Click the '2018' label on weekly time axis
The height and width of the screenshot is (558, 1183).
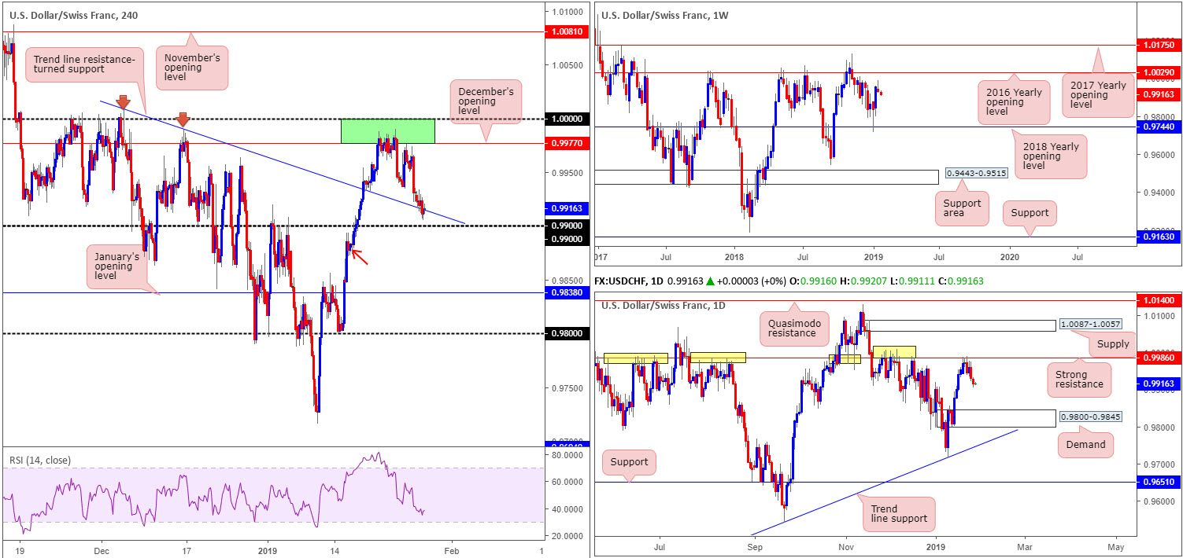(x=734, y=256)
